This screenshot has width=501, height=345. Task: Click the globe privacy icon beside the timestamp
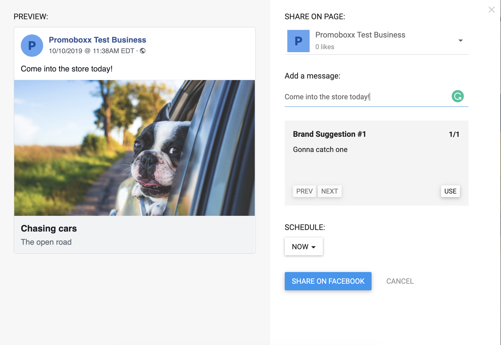[143, 51]
